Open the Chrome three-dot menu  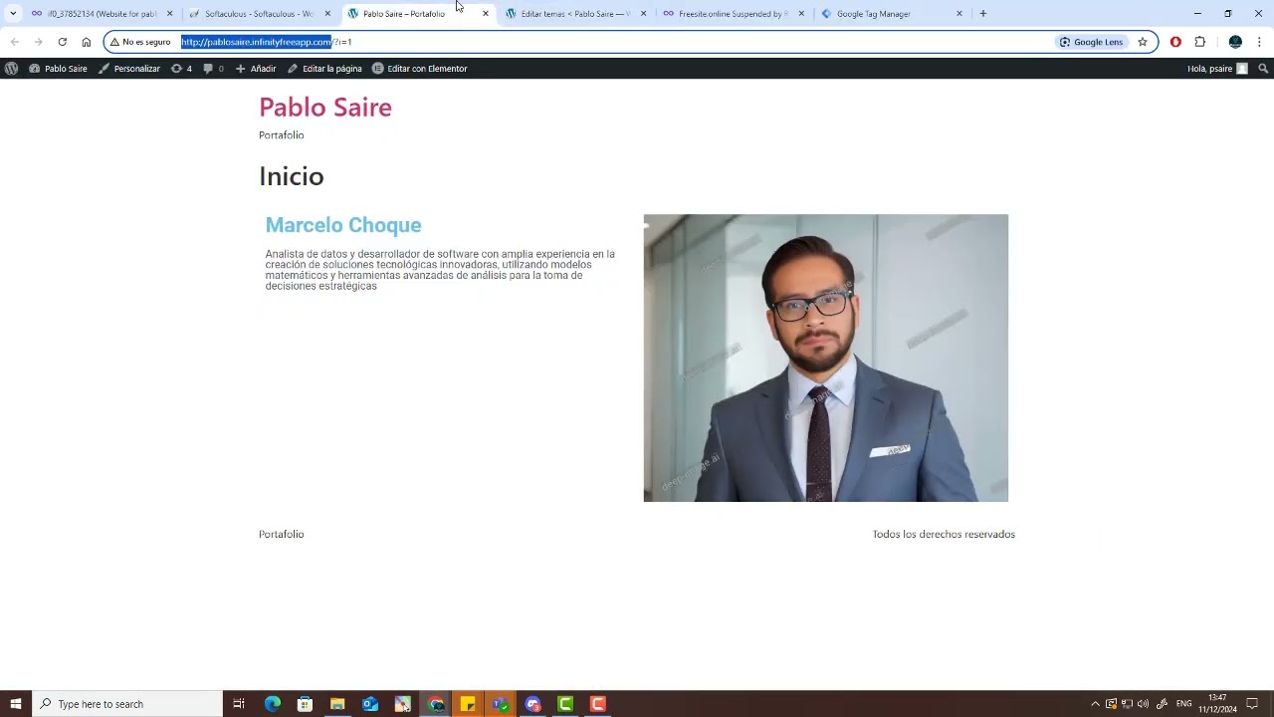1260,42
